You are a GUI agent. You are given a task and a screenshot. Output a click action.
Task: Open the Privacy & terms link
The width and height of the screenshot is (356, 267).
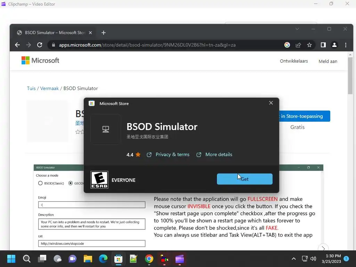point(172,154)
